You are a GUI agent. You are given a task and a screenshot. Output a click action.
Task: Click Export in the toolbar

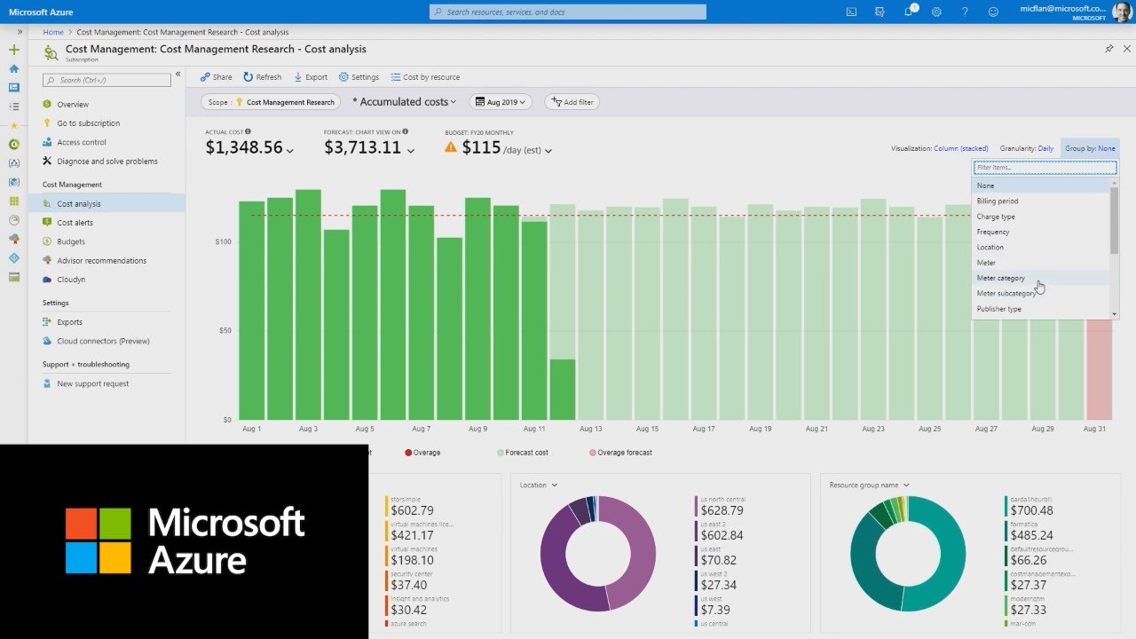pos(311,77)
